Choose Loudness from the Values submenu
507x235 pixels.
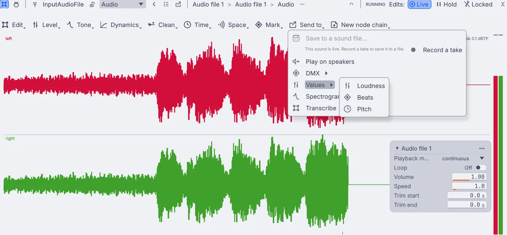click(371, 86)
